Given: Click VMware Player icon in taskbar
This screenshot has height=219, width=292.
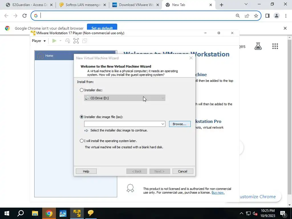Looking at the screenshot, I should pyautogui.click(x=77, y=213).
